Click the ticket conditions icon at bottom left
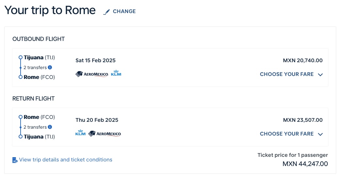 point(15,160)
